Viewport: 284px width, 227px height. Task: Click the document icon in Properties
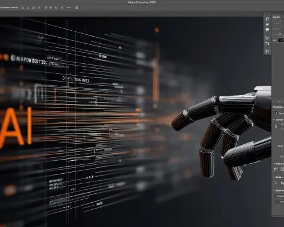click(x=276, y=113)
